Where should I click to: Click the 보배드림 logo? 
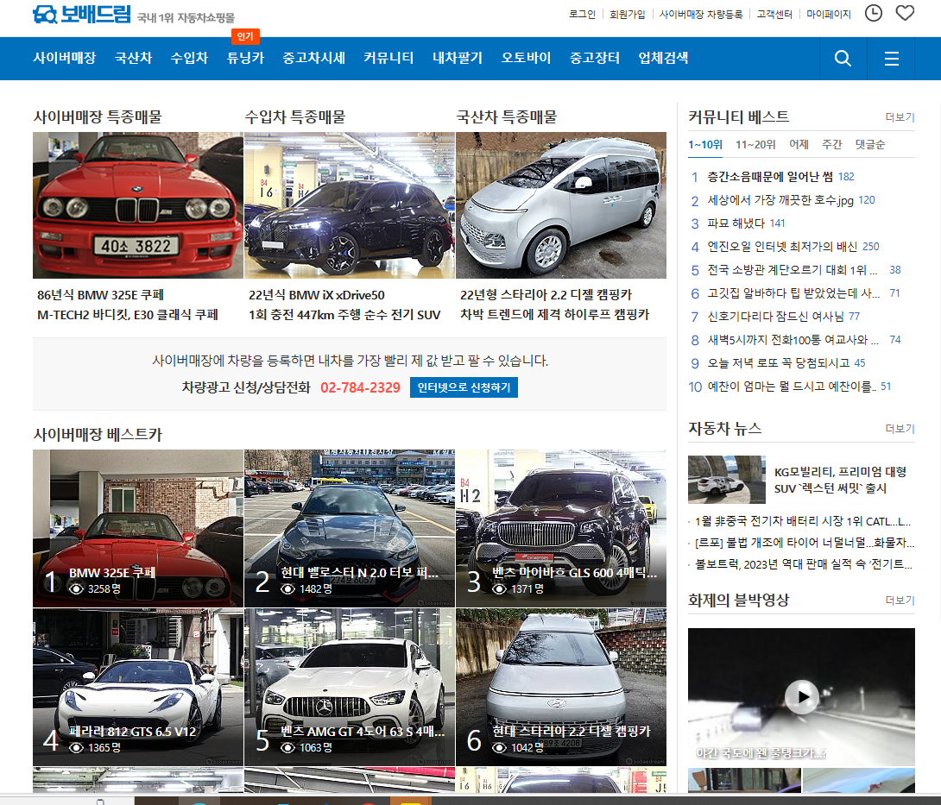pyautogui.click(x=81, y=14)
